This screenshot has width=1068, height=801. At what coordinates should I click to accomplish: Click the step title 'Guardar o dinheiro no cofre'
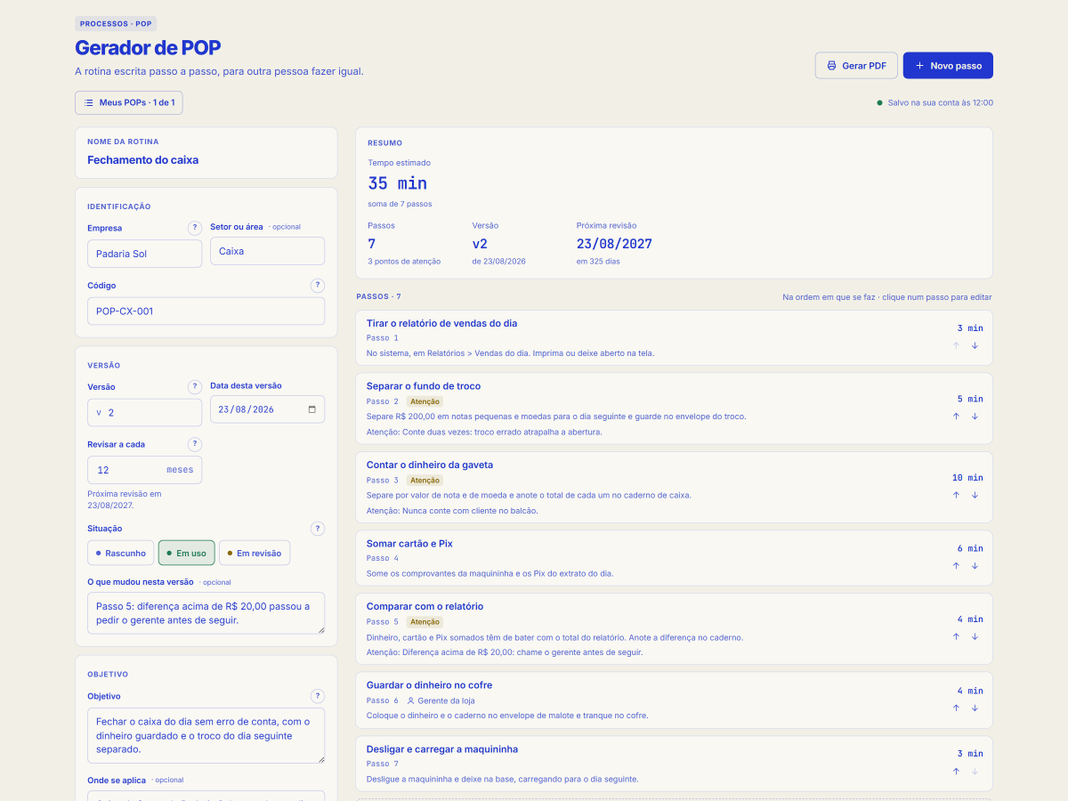(x=429, y=685)
